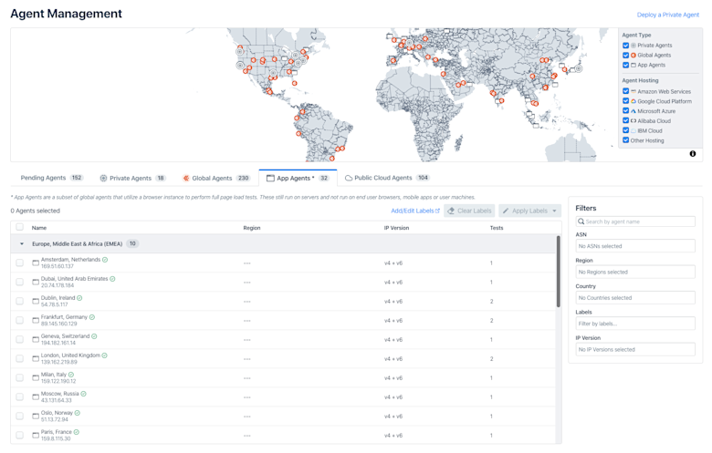Uncheck the App Agents agent type checkbox
712x453 pixels.
(625, 66)
